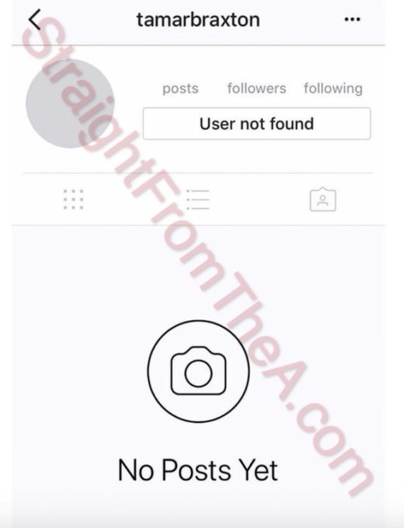Tap the No Posts Yet text
The height and width of the screenshot is (528, 404).
[x=198, y=470]
